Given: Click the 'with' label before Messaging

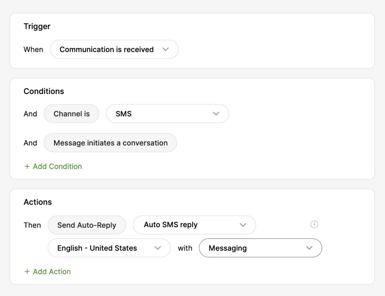Looking at the screenshot, I should click(185, 248).
